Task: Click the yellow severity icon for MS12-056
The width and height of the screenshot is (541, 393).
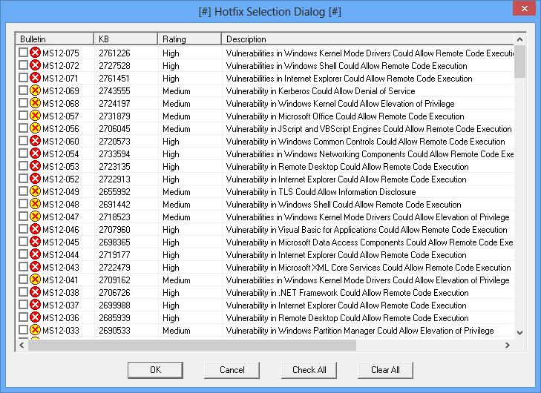Action: click(35, 128)
